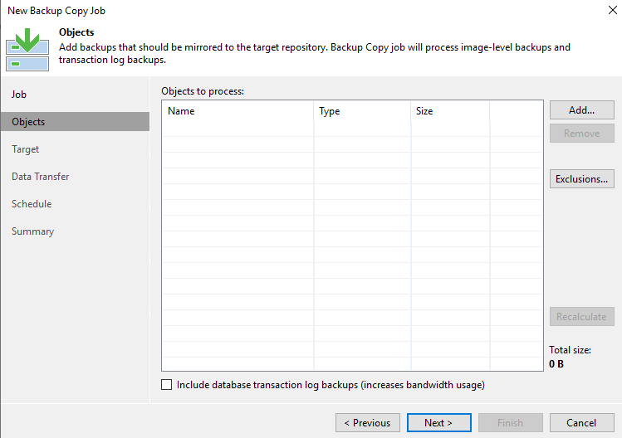Click the backup copy job wizard icon
Image resolution: width=622 pixels, height=438 pixels.
[27, 50]
